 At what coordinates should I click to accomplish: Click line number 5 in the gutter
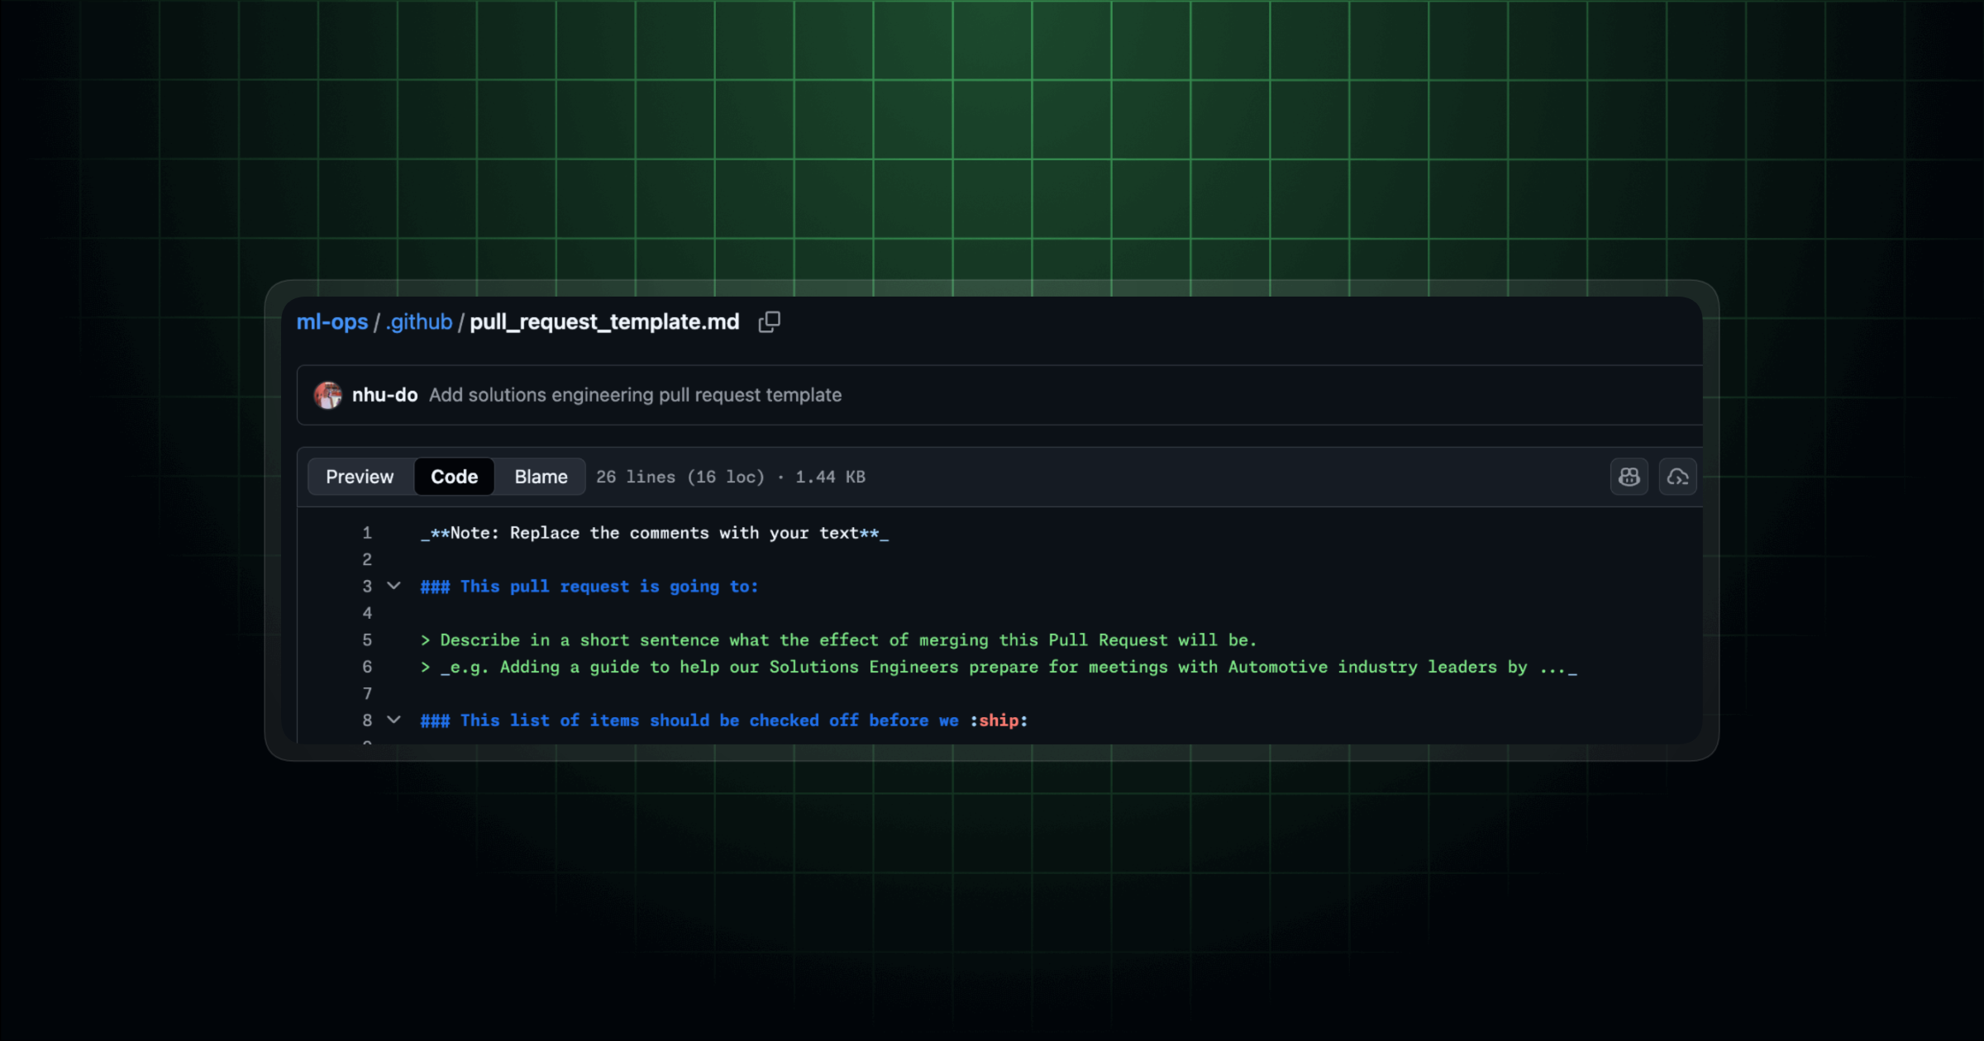coord(367,640)
